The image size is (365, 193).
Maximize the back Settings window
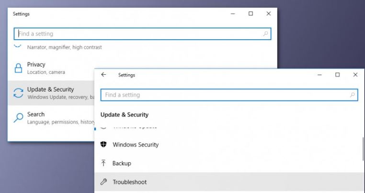251,14
